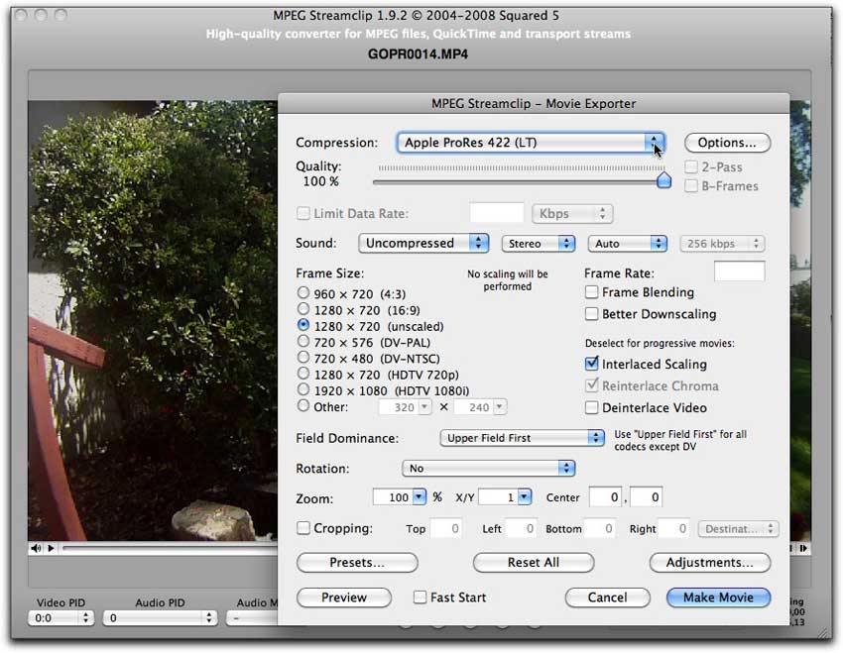Viewport: 843px width, 653px height.
Task: Click the Upper Field First usage hint text
Action: click(680, 440)
